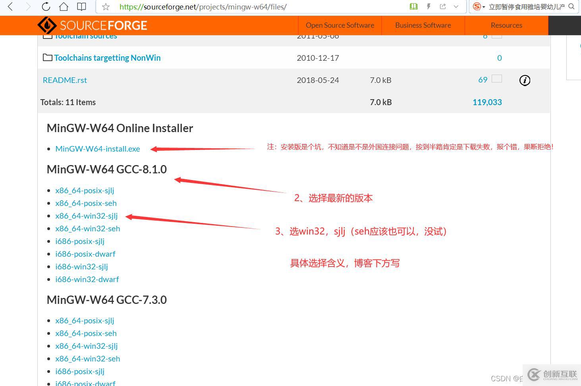
Task: Select GCC-7.3.0 x86_64-win32-sjlj
Action: (x=87, y=346)
